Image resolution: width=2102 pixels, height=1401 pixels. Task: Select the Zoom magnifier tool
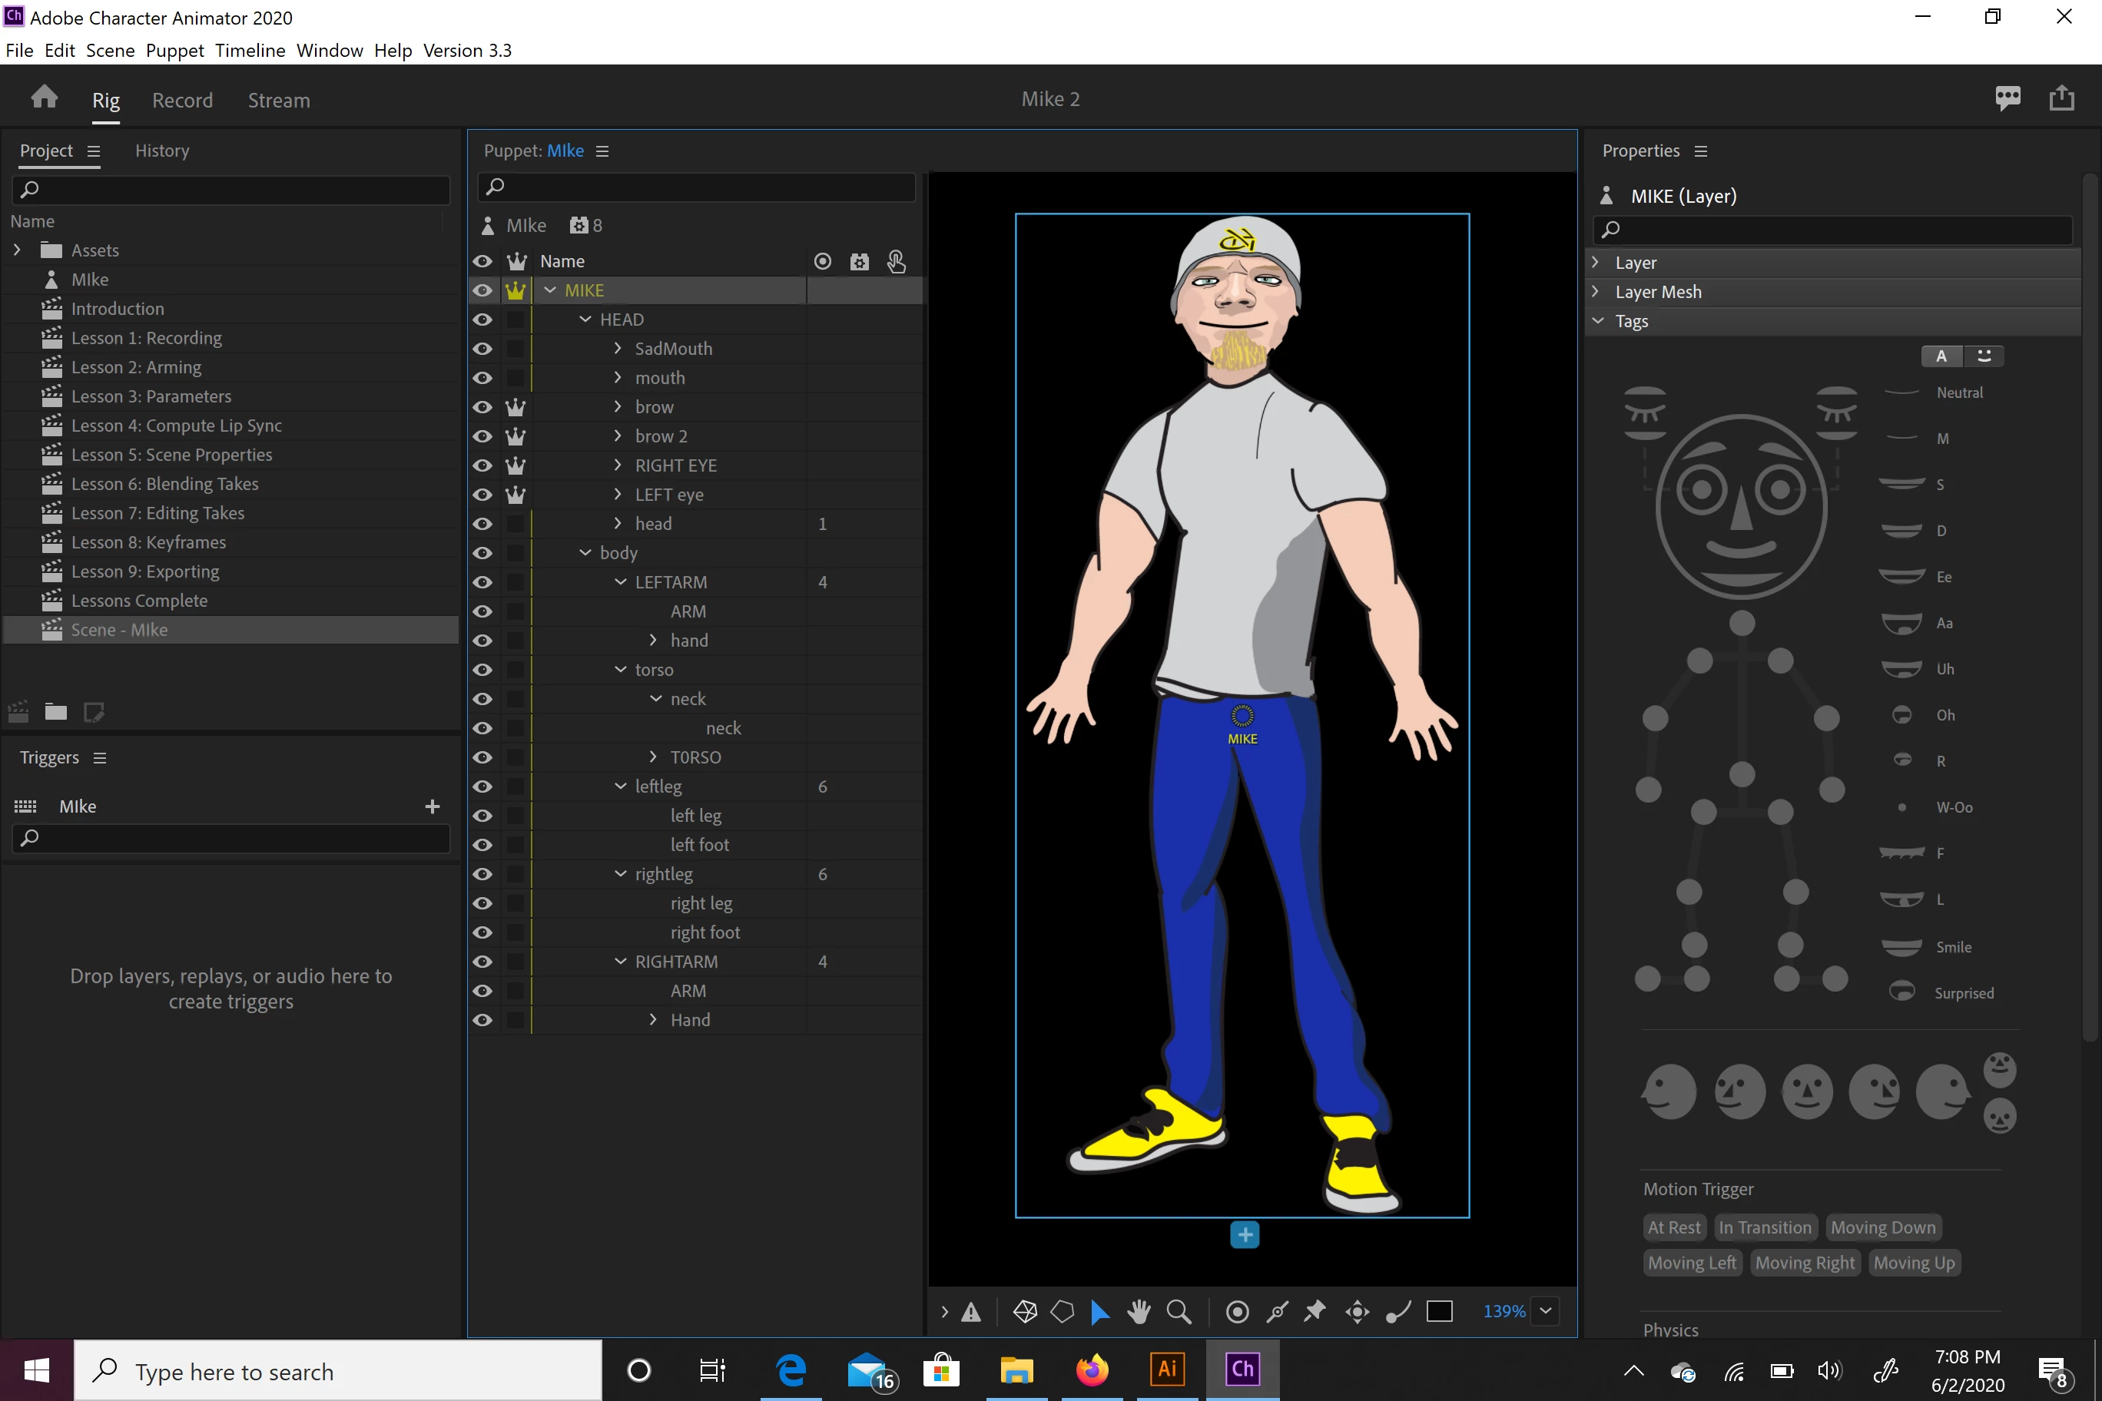(x=1179, y=1311)
